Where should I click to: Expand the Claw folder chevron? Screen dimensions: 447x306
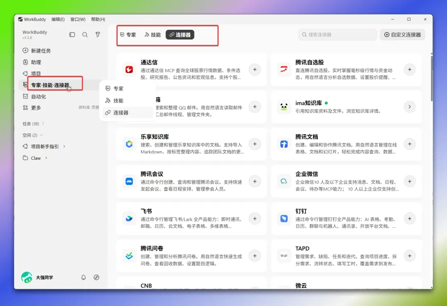click(46, 158)
